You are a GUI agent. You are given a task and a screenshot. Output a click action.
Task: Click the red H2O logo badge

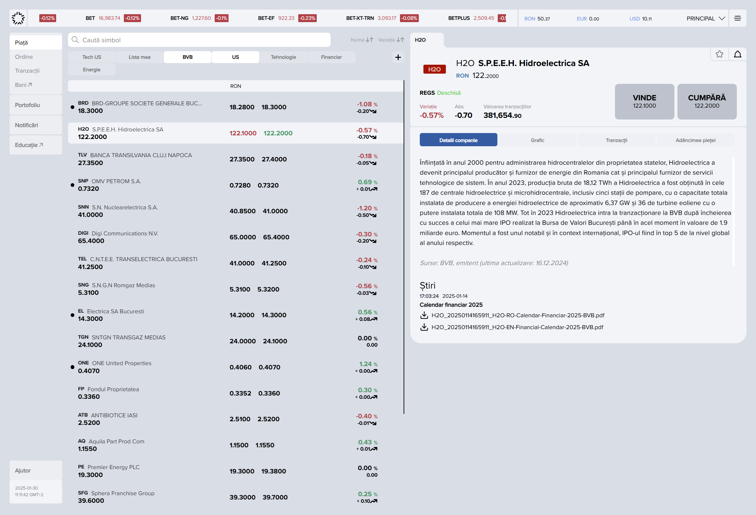click(434, 69)
